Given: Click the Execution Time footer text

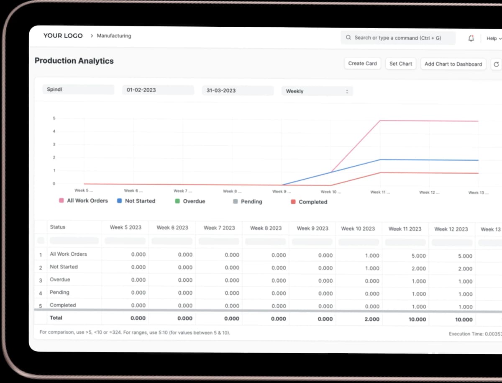Looking at the screenshot, I should point(475,334).
